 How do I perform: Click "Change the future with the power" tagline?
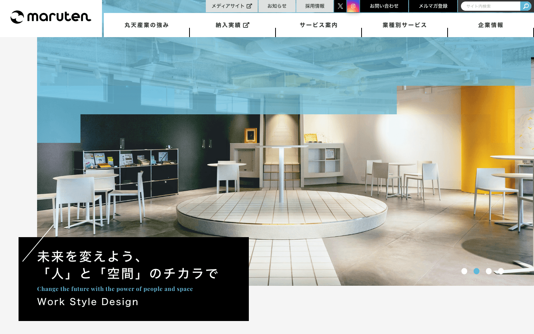pyautogui.click(x=115, y=289)
